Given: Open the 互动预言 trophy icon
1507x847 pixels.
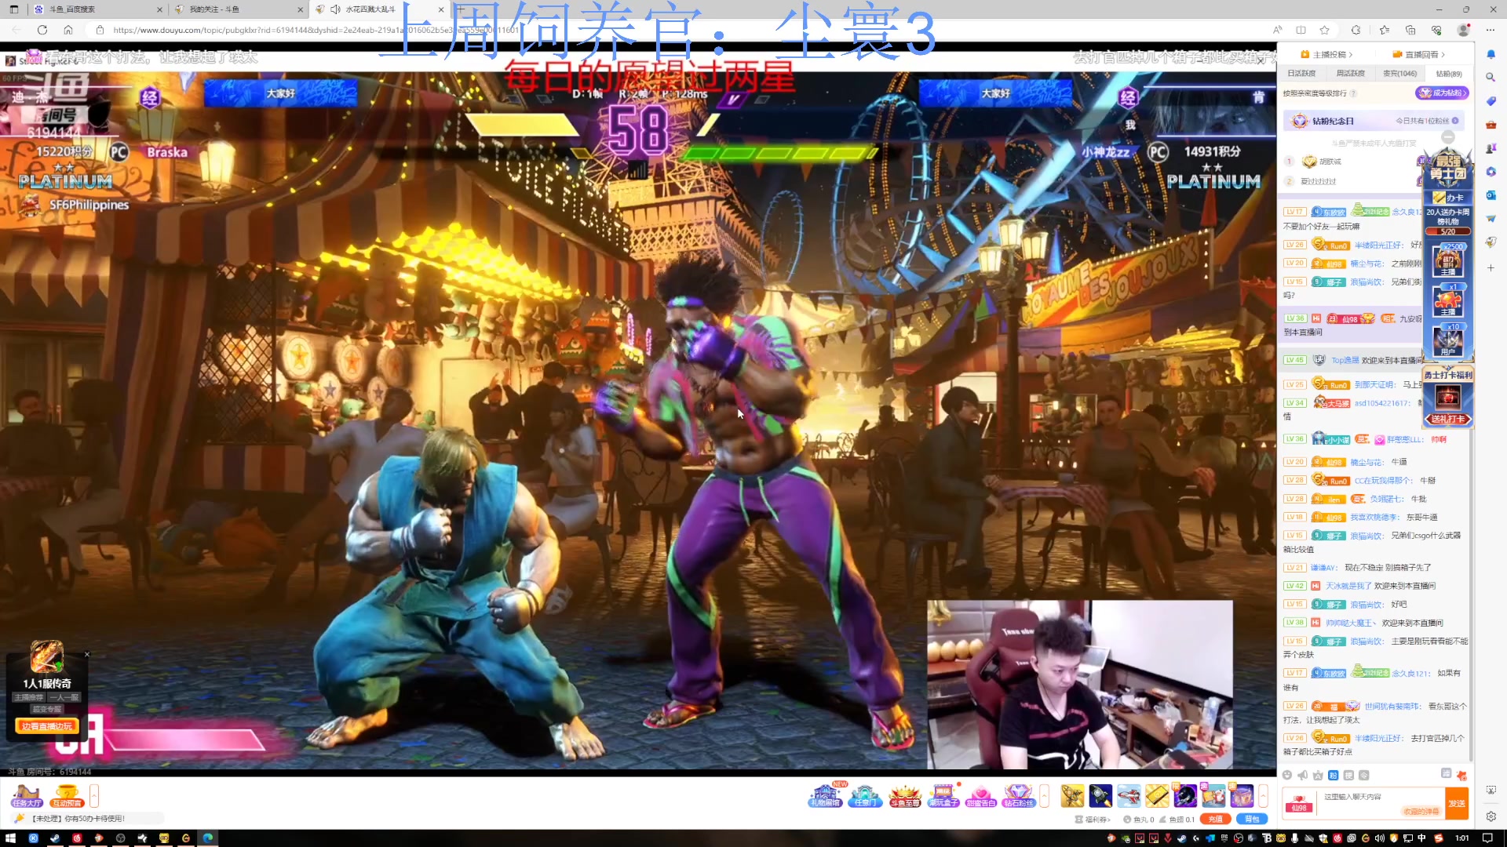Looking at the screenshot, I should pyautogui.click(x=66, y=795).
